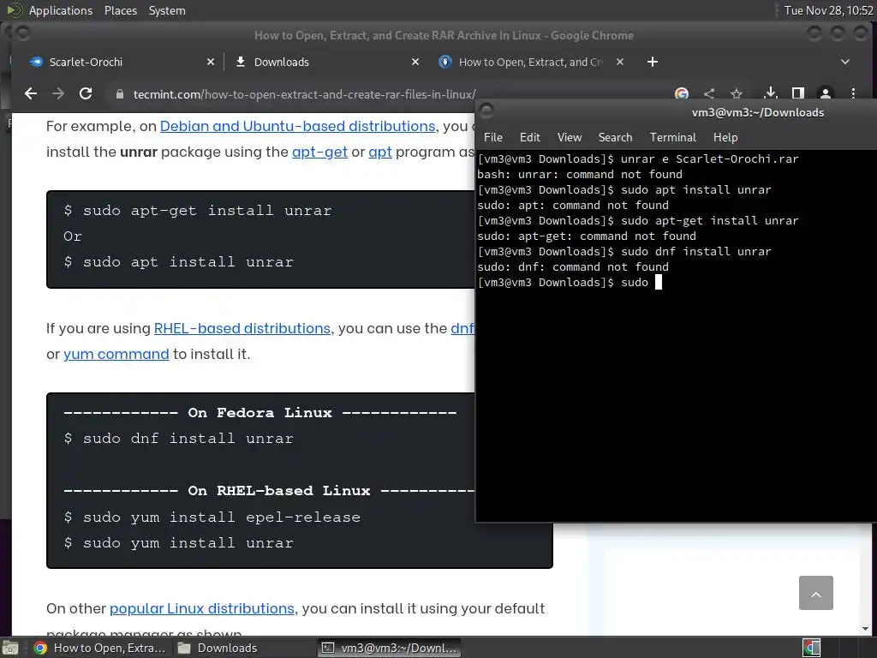Open the Places menu
The width and height of the screenshot is (877, 658).
click(120, 10)
